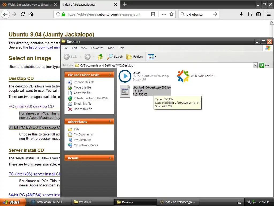Go back in the Firefox browser

point(5,14)
